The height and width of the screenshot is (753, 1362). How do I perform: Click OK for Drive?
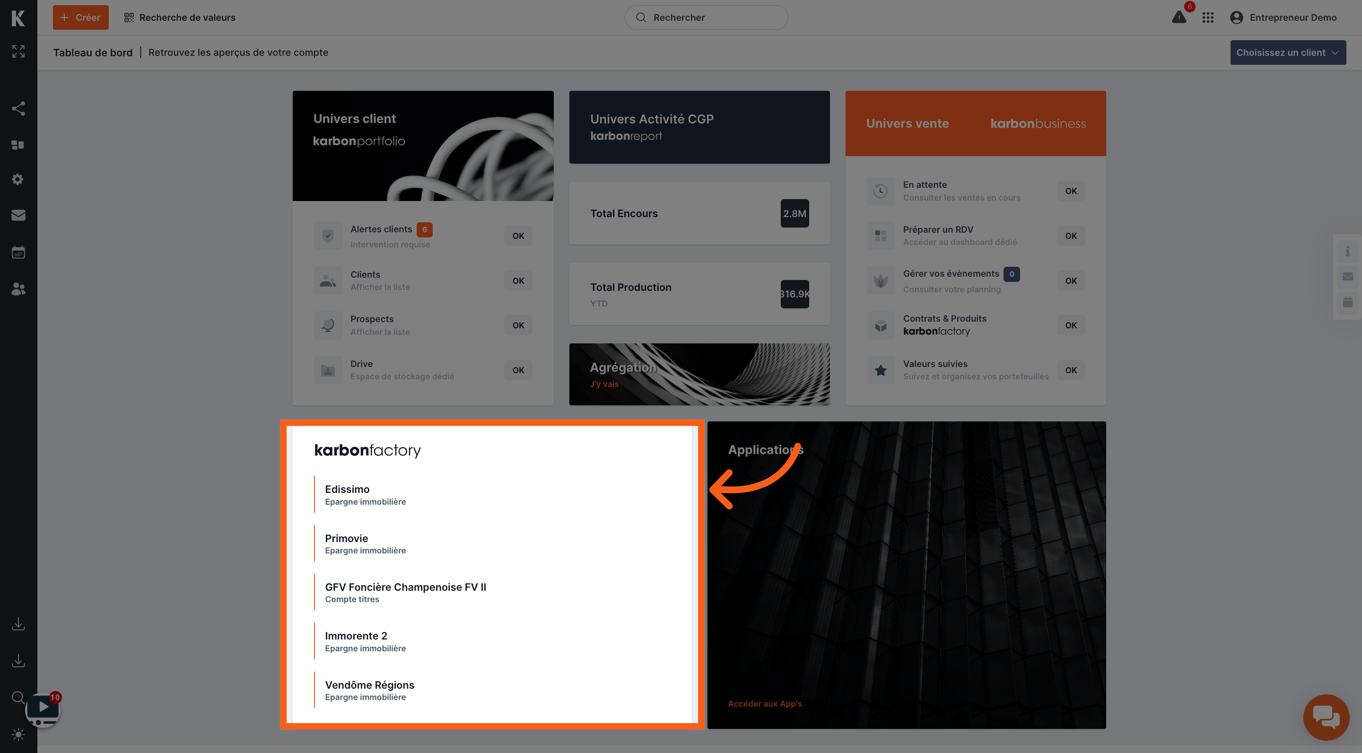[518, 370]
